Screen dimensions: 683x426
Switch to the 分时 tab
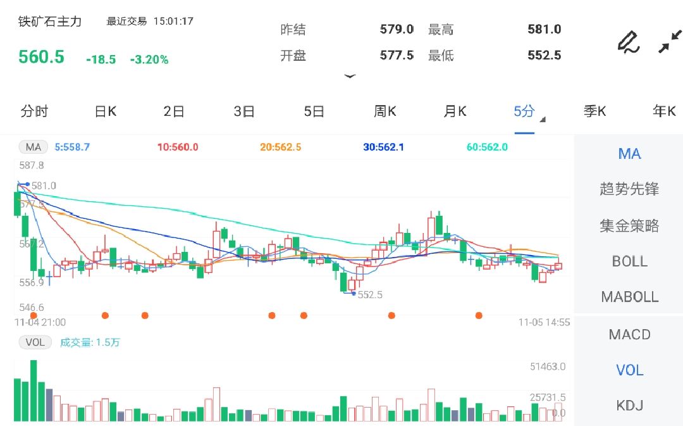point(34,111)
